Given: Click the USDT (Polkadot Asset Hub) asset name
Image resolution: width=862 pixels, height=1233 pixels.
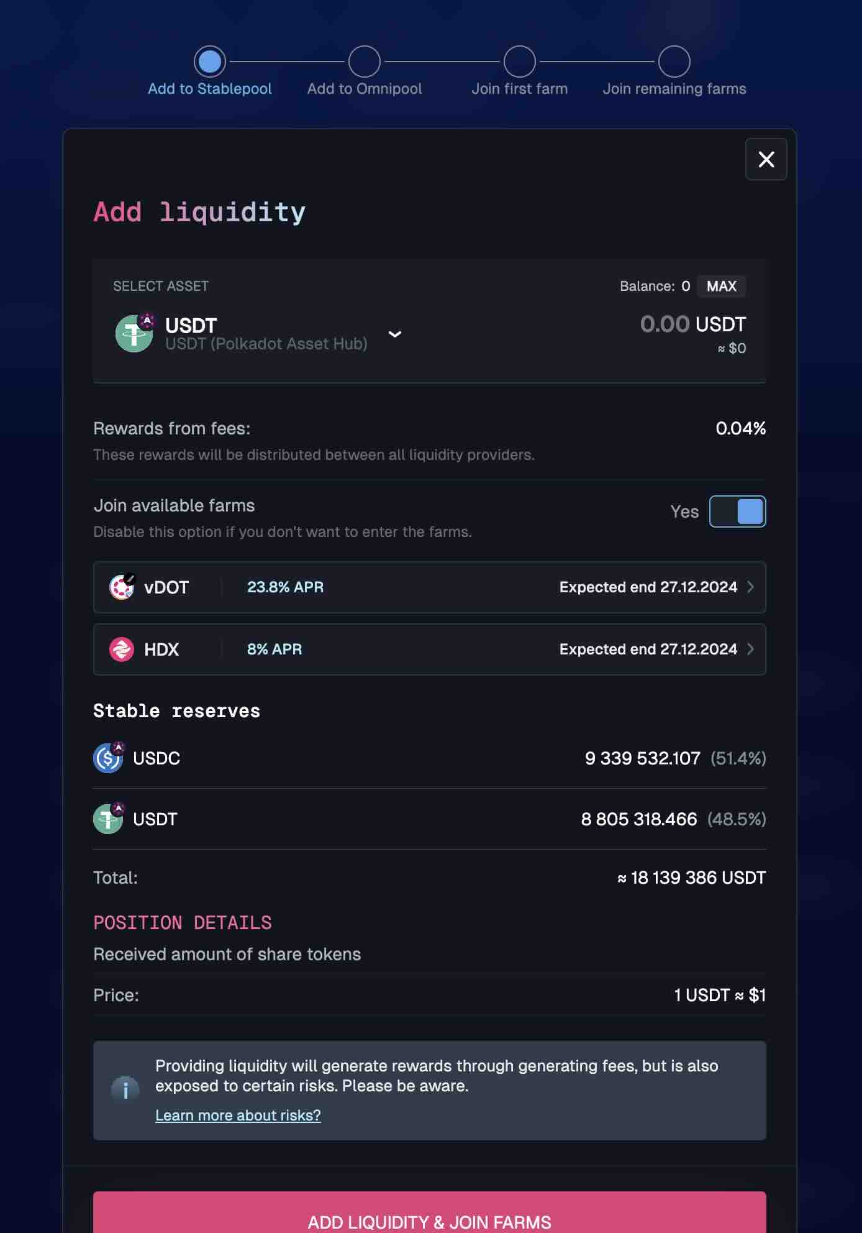Looking at the screenshot, I should point(266,344).
